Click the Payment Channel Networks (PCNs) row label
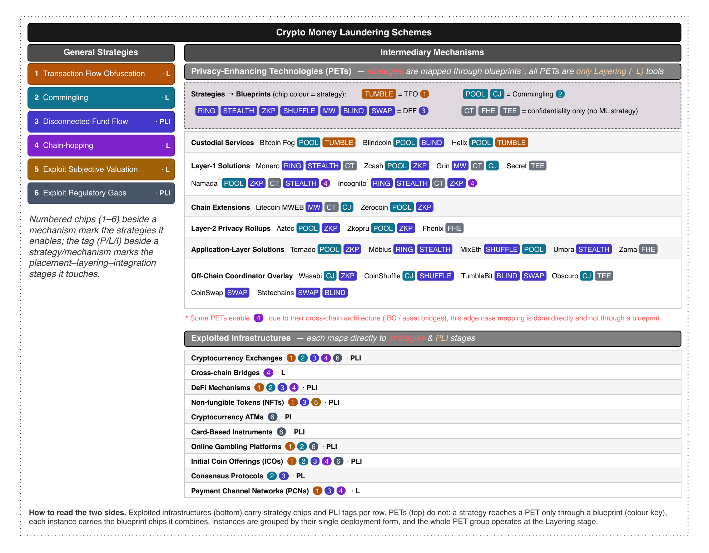 click(x=250, y=491)
